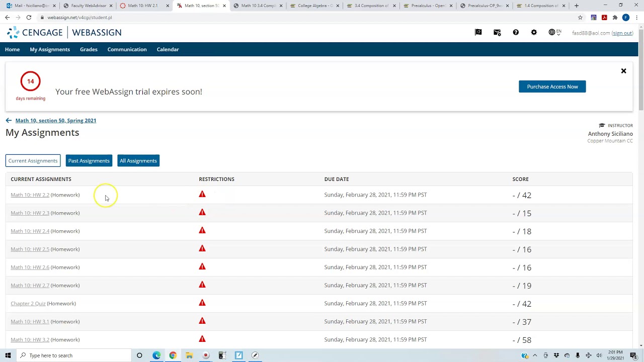Viewport: 644px width, 362px height.
Task: Click the taskbar search box
Action: 73,355
